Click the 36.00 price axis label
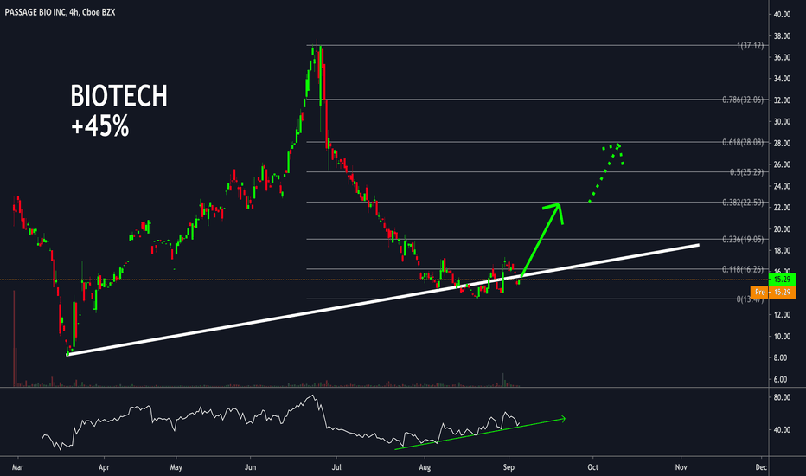This screenshot has width=806, height=476. 782,58
